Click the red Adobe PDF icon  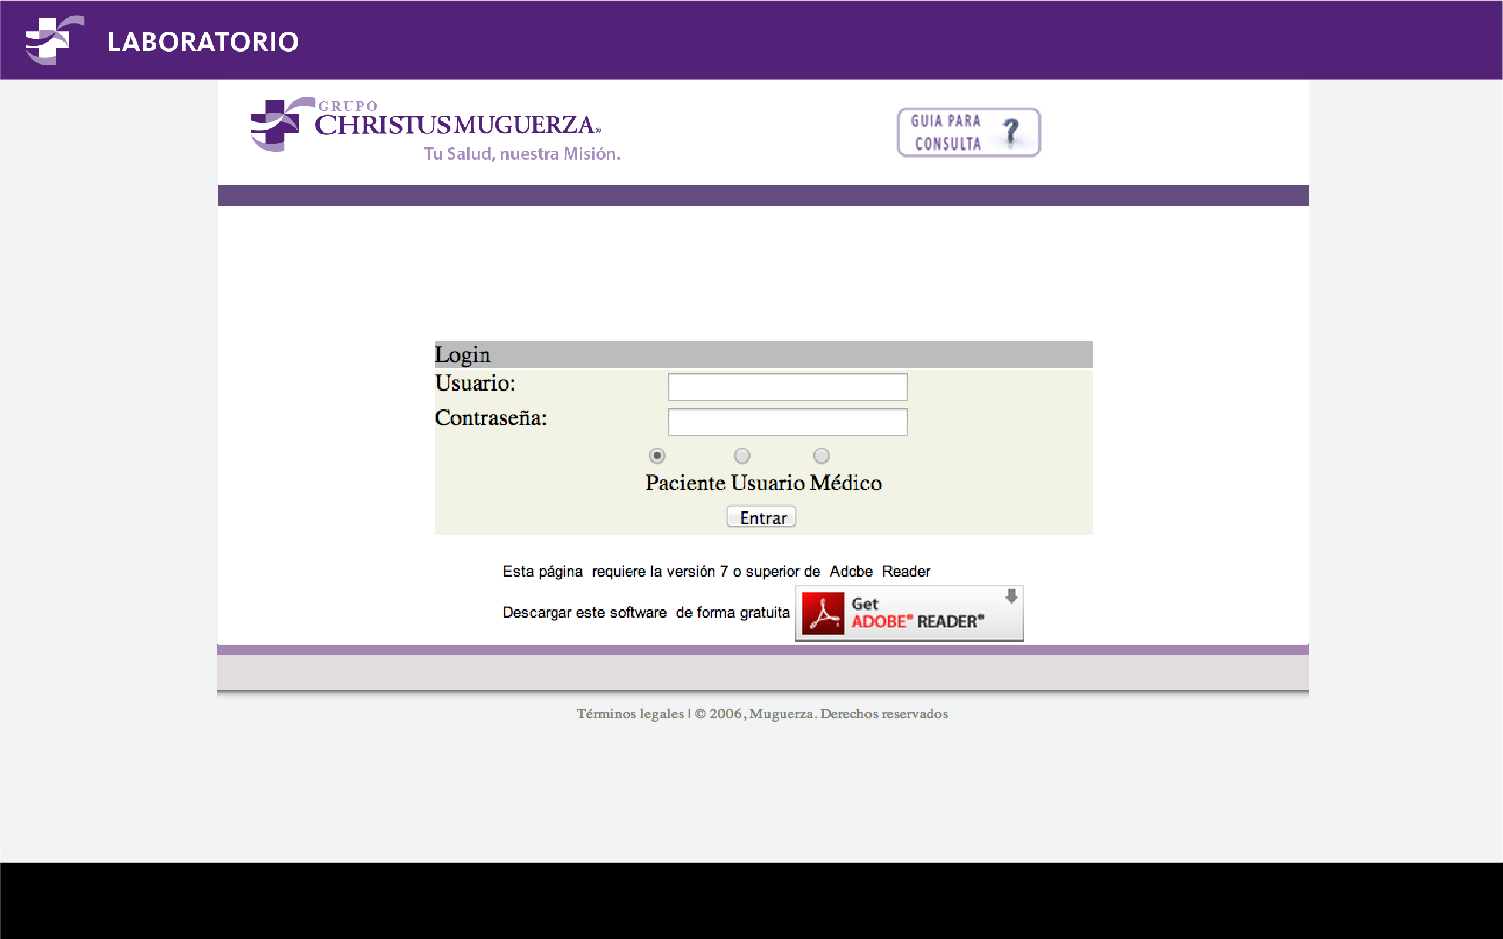(x=823, y=613)
